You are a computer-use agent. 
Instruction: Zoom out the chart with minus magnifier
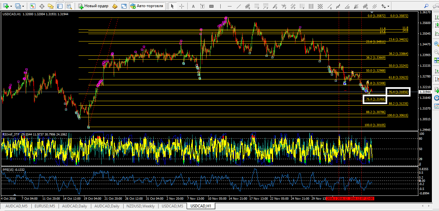click(x=436, y=52)
